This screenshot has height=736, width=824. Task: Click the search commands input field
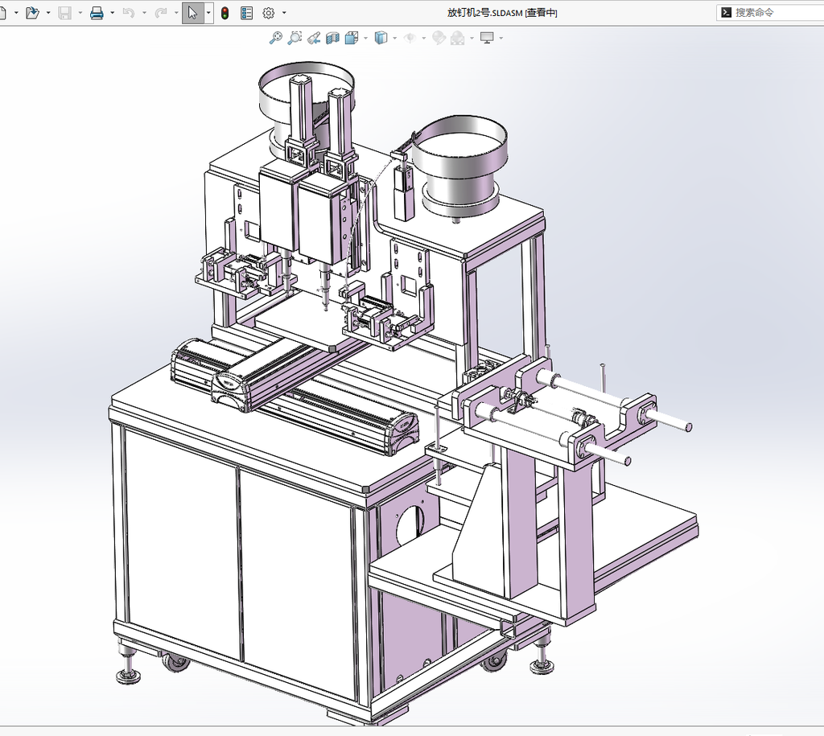click(x=770, y=13)
